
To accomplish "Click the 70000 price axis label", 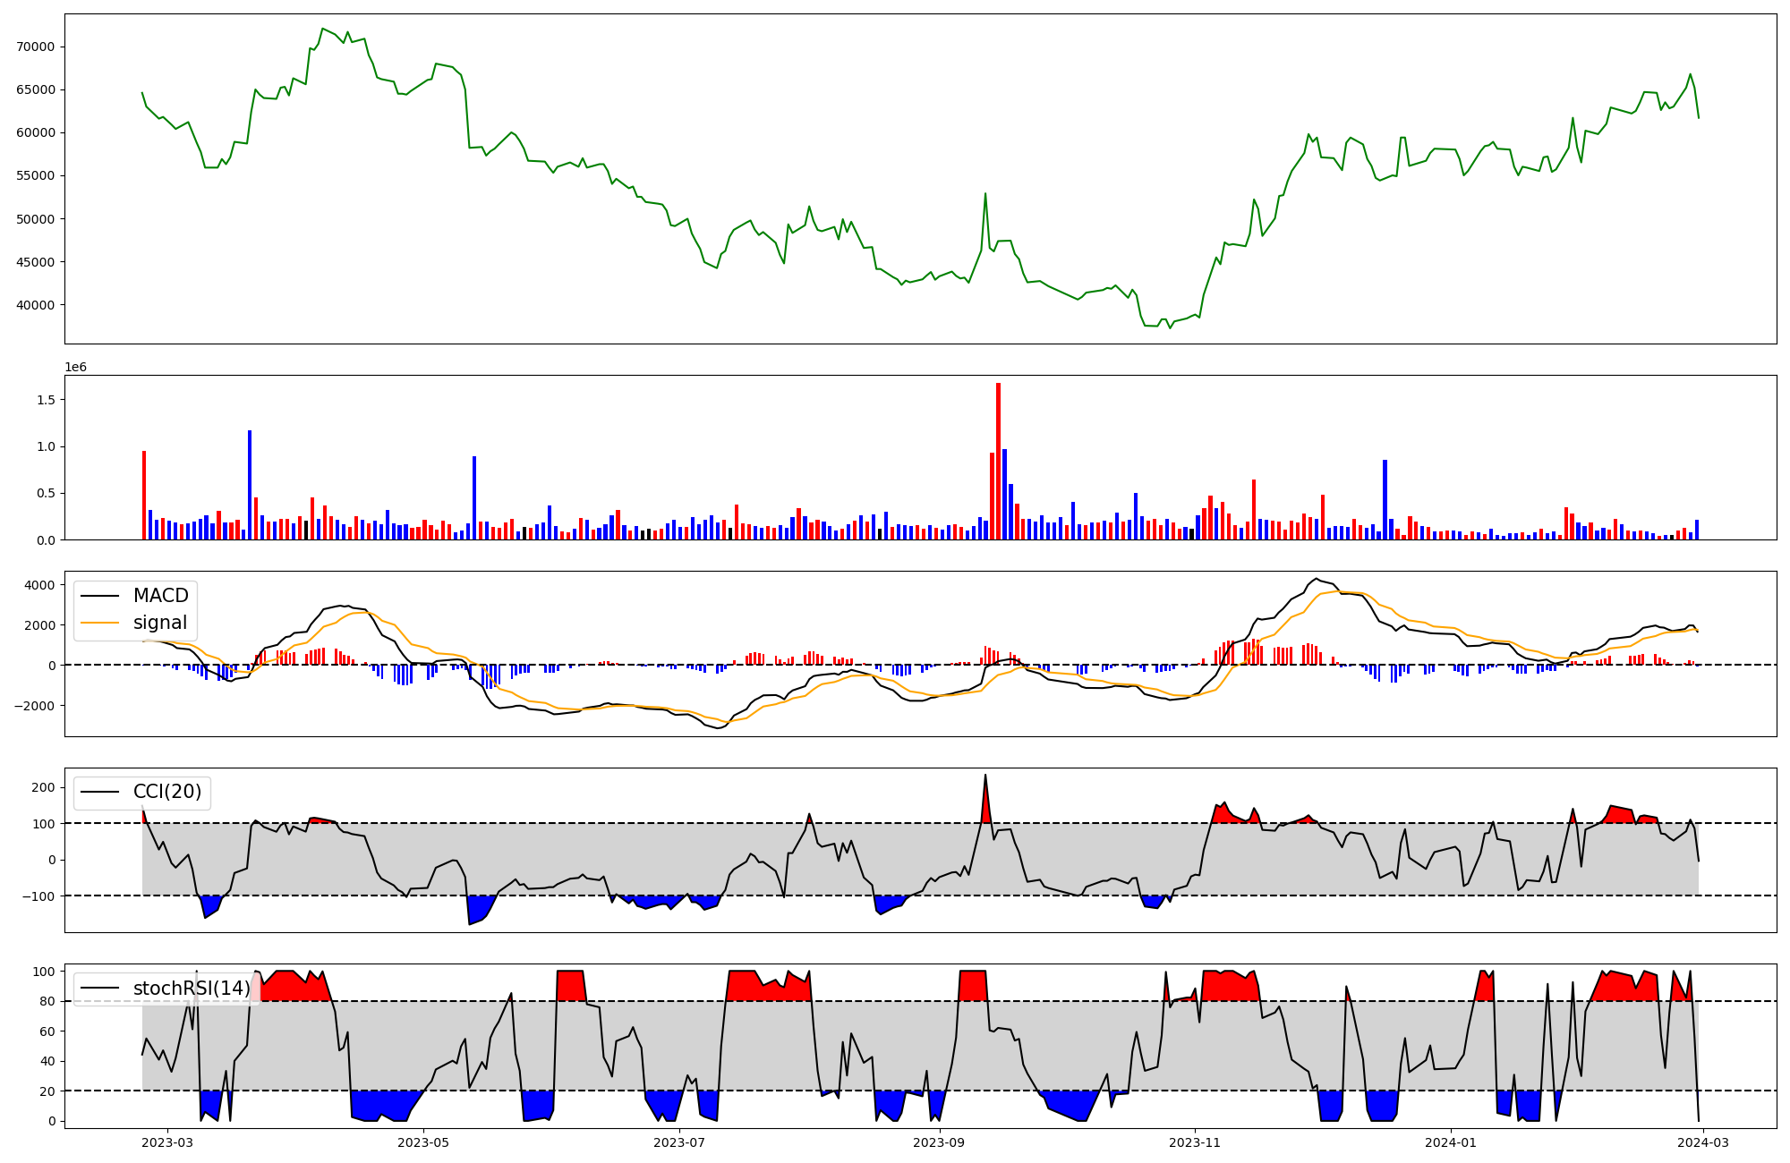I will (36, 47).
